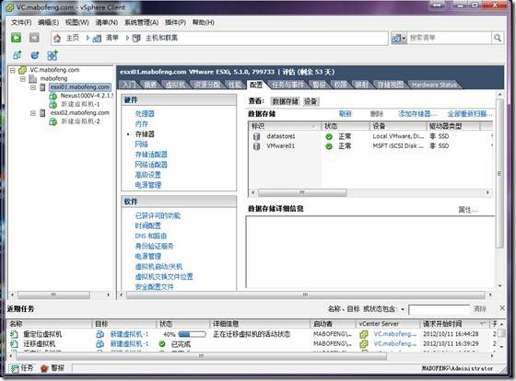Image resolution: width=516 pixels, height=381 pixels.
Task: Click the globe toolbar icon
Action: pos(35,55)
